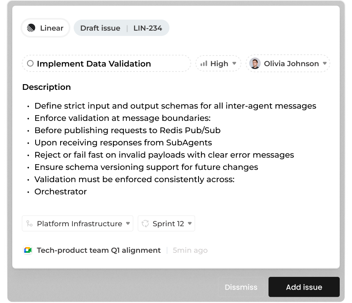
Task: Open the Sprint 12 dropdown arrow
Action: tap(190, 224)
